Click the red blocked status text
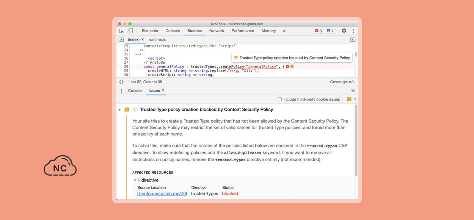The height and width of the screenshot is (220, 474). [230, 193]
